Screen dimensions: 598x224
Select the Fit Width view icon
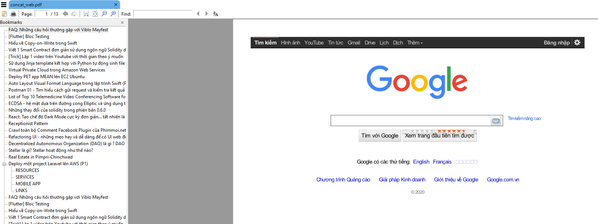point(86,14)
